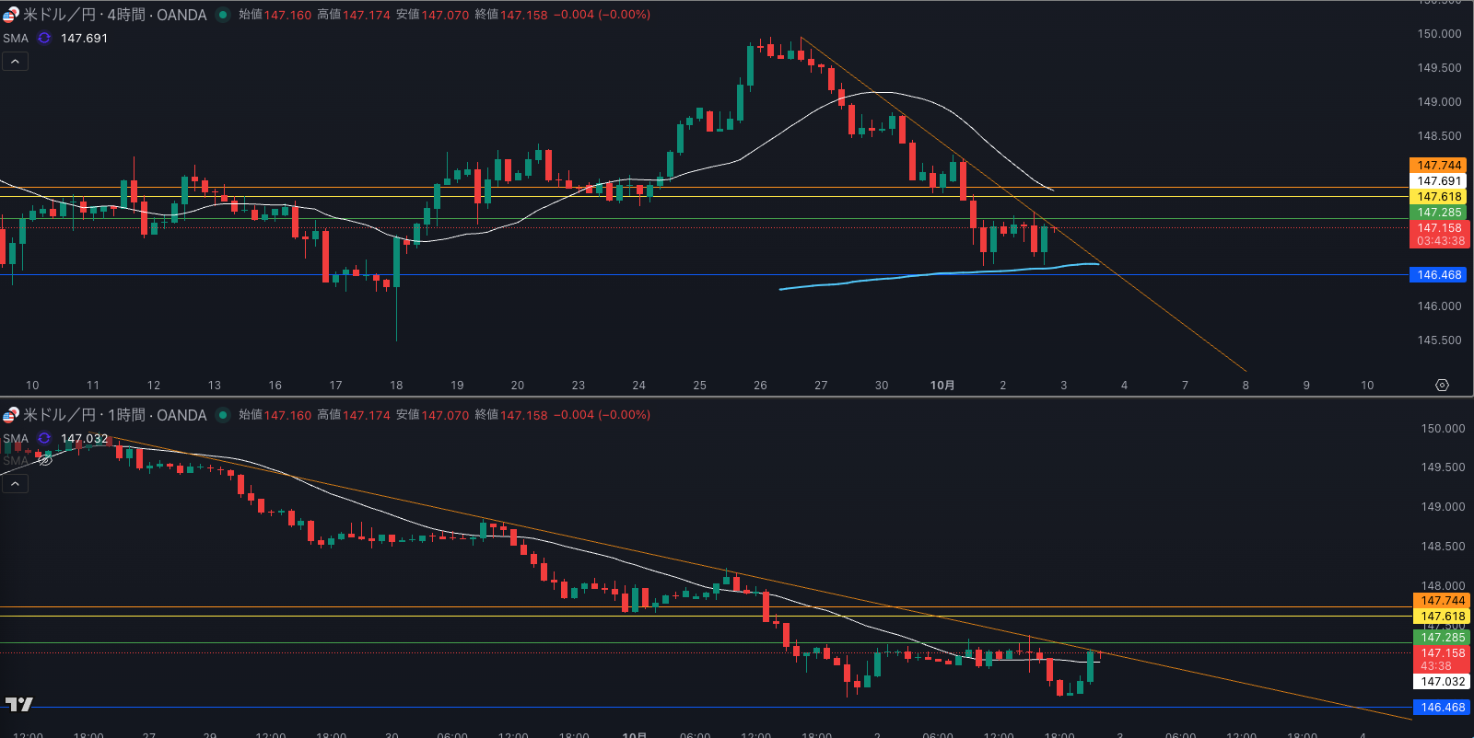
Task: Click the 10月 date marker on upper time axis
Action: [942, 386]
